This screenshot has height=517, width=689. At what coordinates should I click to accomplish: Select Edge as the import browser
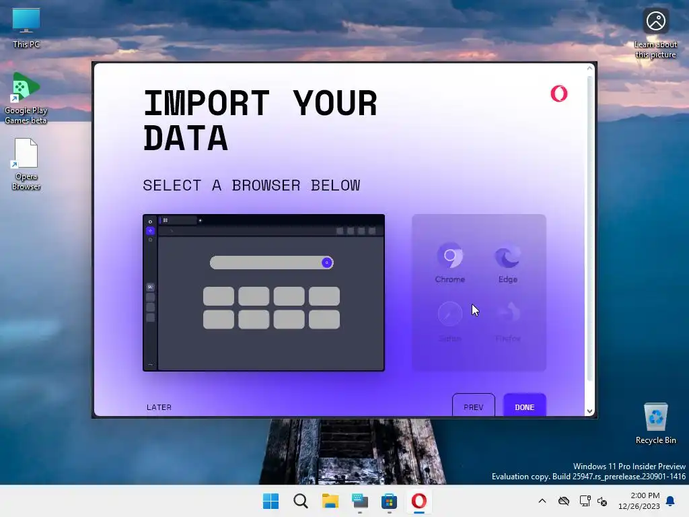pyautogui.click(x=507, y=262)
